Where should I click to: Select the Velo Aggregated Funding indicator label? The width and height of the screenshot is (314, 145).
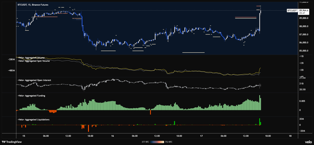(x=31, y=96)
